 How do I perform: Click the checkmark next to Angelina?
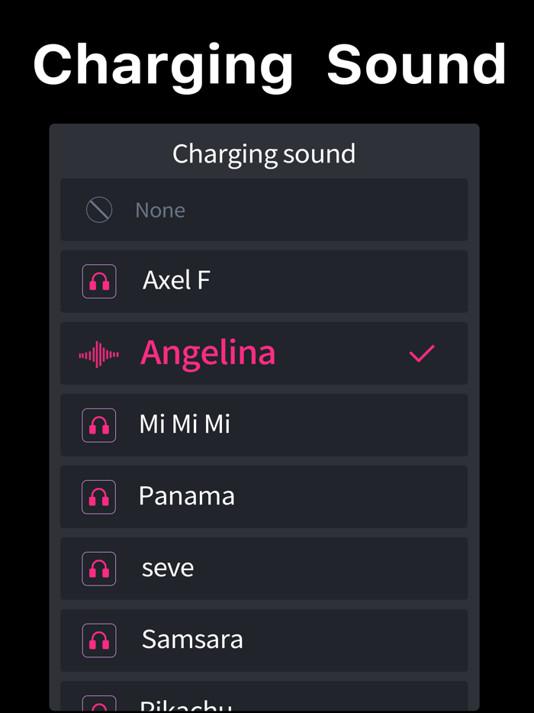(x=421, y=353)
